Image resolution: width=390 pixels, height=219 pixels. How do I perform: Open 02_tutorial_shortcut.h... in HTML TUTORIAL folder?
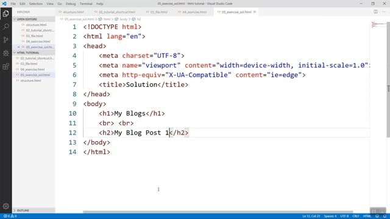click(x=37, y=58)
